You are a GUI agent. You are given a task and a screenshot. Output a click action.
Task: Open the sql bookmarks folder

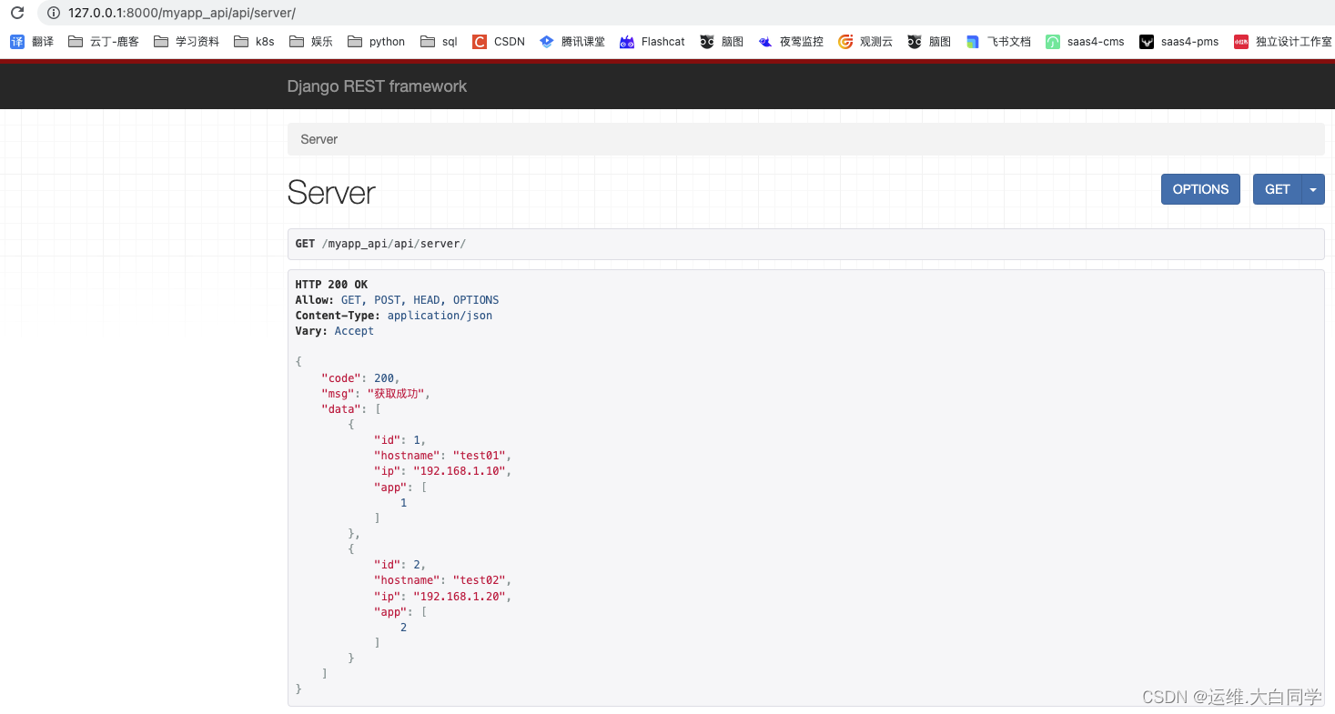[x=439, y=41]
